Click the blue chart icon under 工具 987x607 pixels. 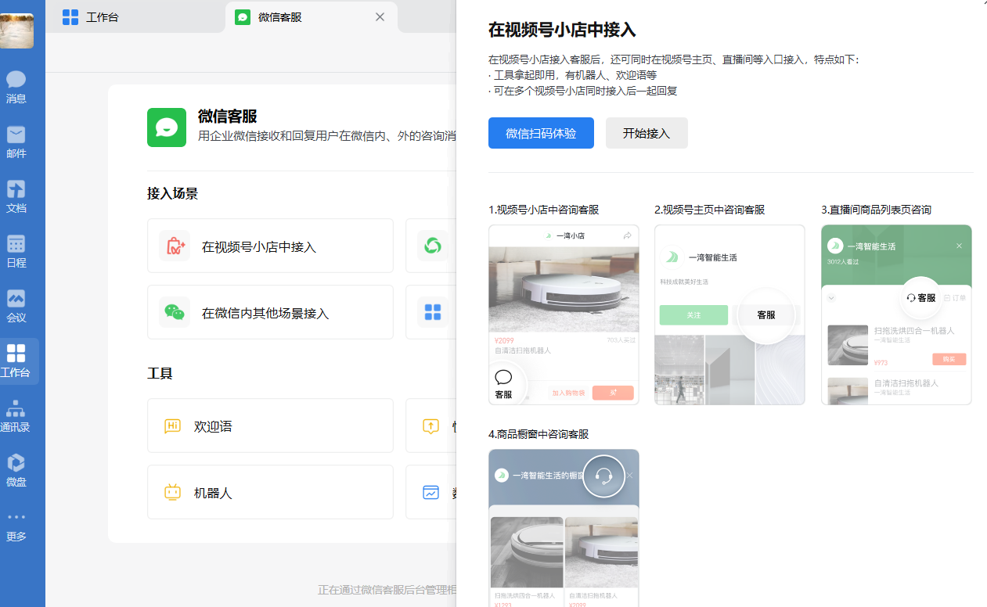pyautogui.click(x=430, y=493)
